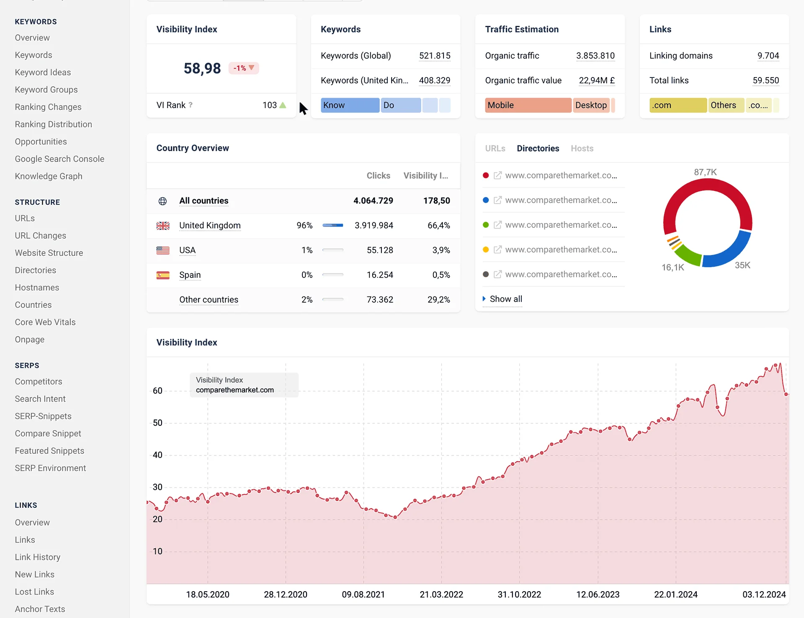Open New Links in the sidebar

click(x=34, y=574)
